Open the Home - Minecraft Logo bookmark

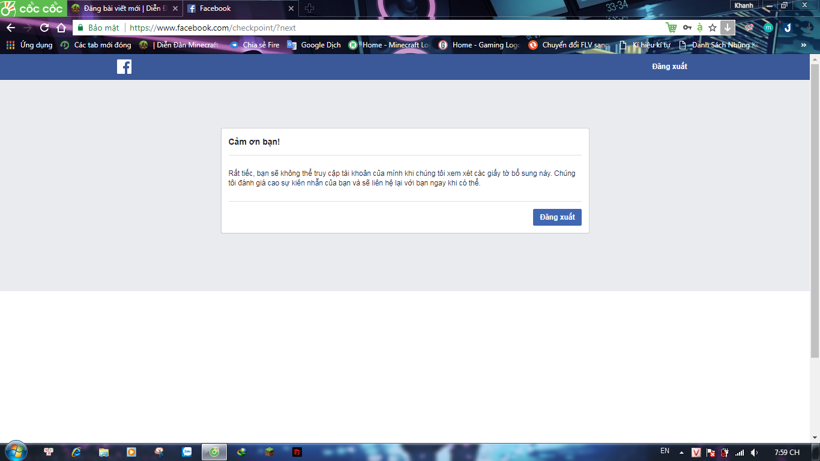(390, 45)
